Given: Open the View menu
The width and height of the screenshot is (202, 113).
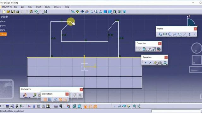Looking at the screenshot, I should [x=30, y=7].
